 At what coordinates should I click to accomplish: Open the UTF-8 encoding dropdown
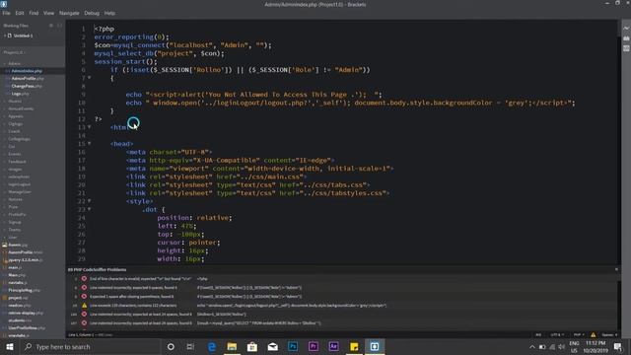pos(557,335)
